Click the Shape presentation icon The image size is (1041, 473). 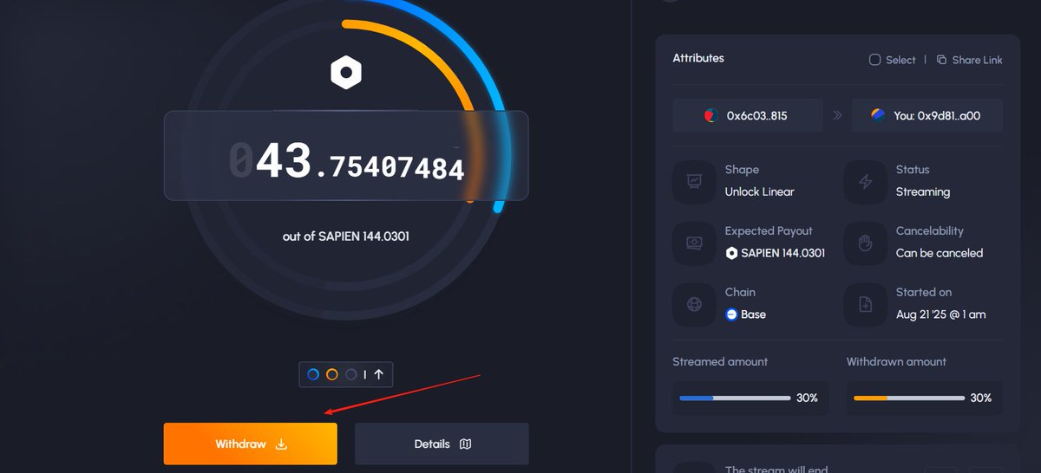point(695,182)
